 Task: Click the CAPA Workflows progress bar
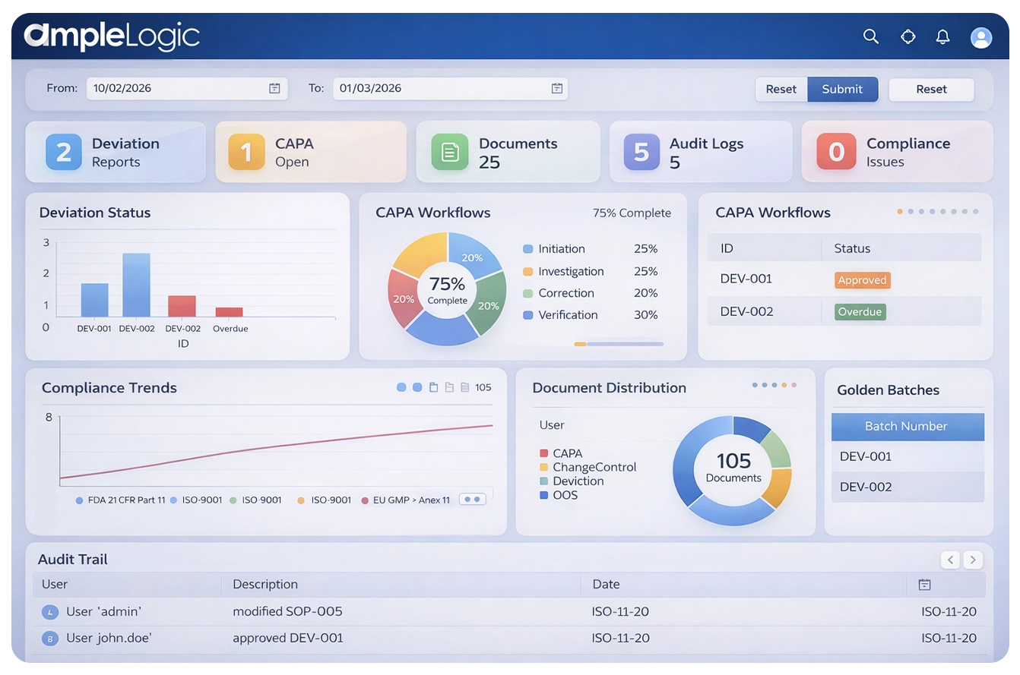click(x=619, y=344)
